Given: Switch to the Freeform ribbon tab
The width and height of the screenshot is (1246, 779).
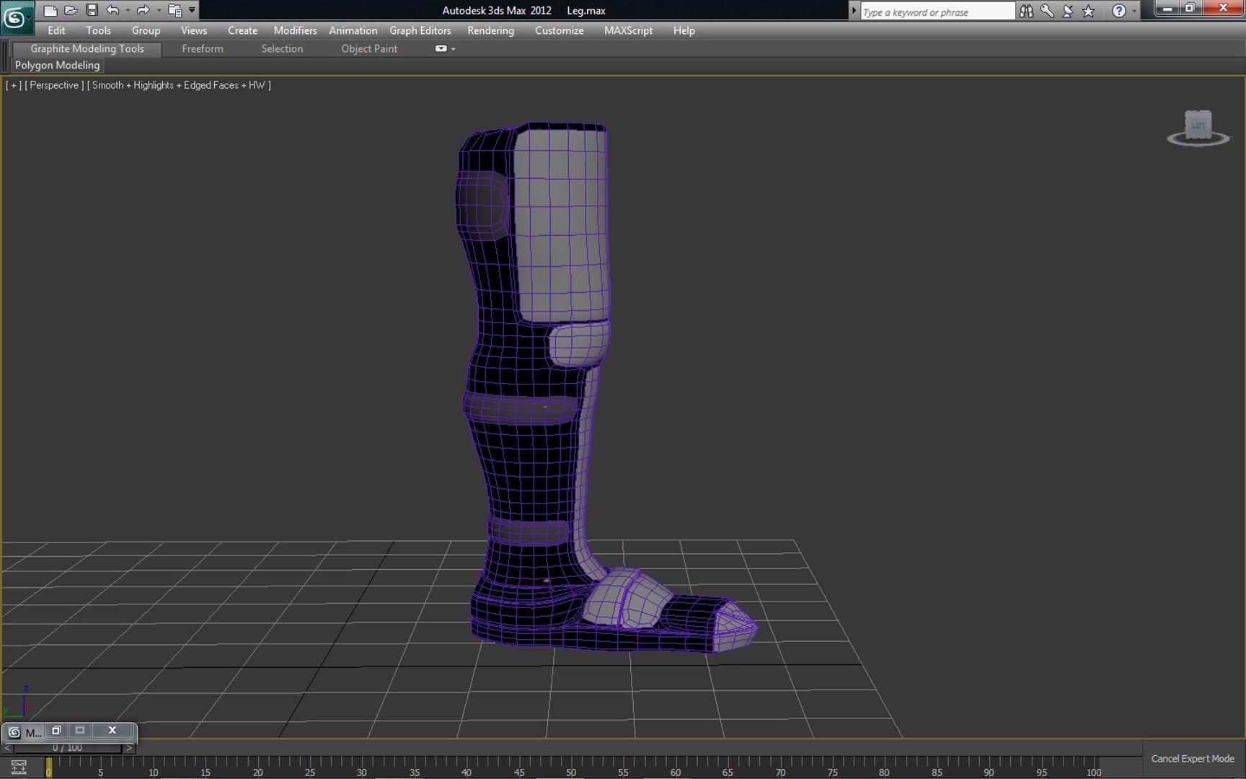Looking at the screenshot, I should pyautogui.click(x=203, y=48).
